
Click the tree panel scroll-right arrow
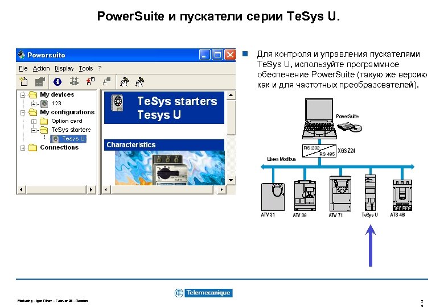[x=91, y=189]
